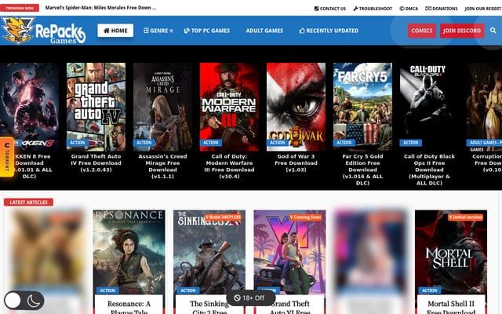Open the DMCA link
The image size is (502, 314).
coord(409,9)
